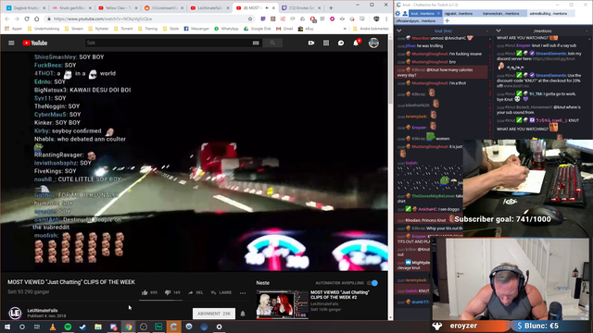The image size is (593, 333).
Task: Go to the Chrome home page icon
Action: click(37, 18)
